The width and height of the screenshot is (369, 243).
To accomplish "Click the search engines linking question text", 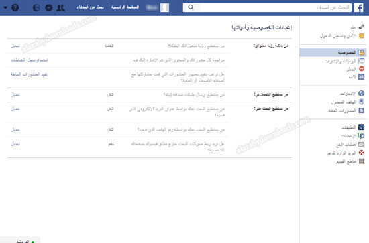I will click(178, 147).
